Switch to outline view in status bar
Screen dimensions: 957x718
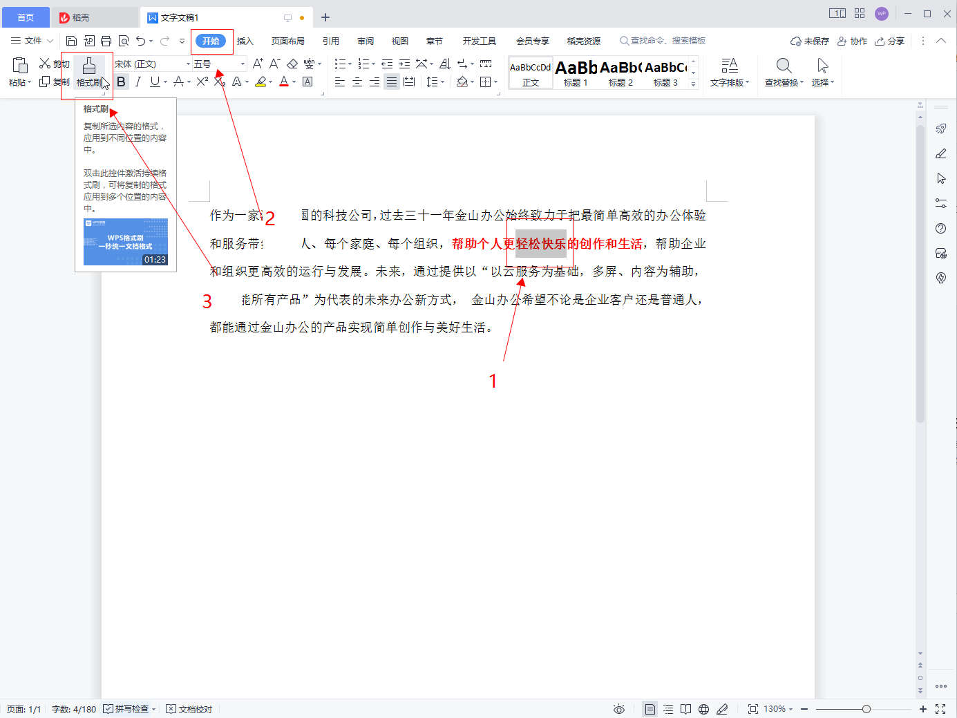coord(668,709)
